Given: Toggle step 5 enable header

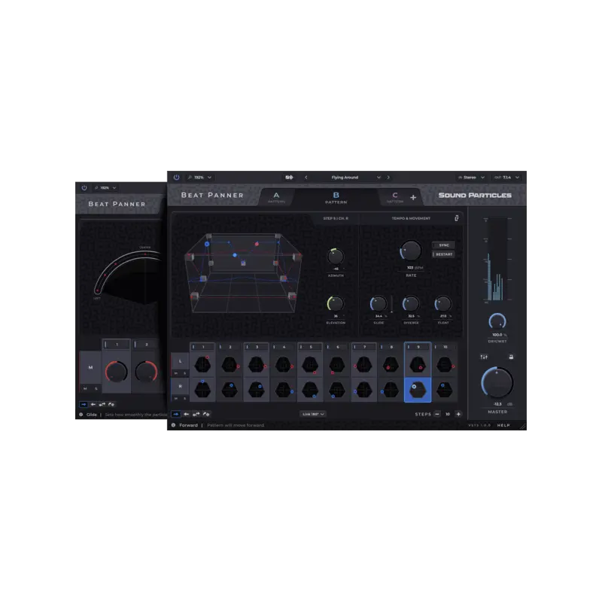Looking at the screenshot, I should pyautogui.click(x=310, y=347).
